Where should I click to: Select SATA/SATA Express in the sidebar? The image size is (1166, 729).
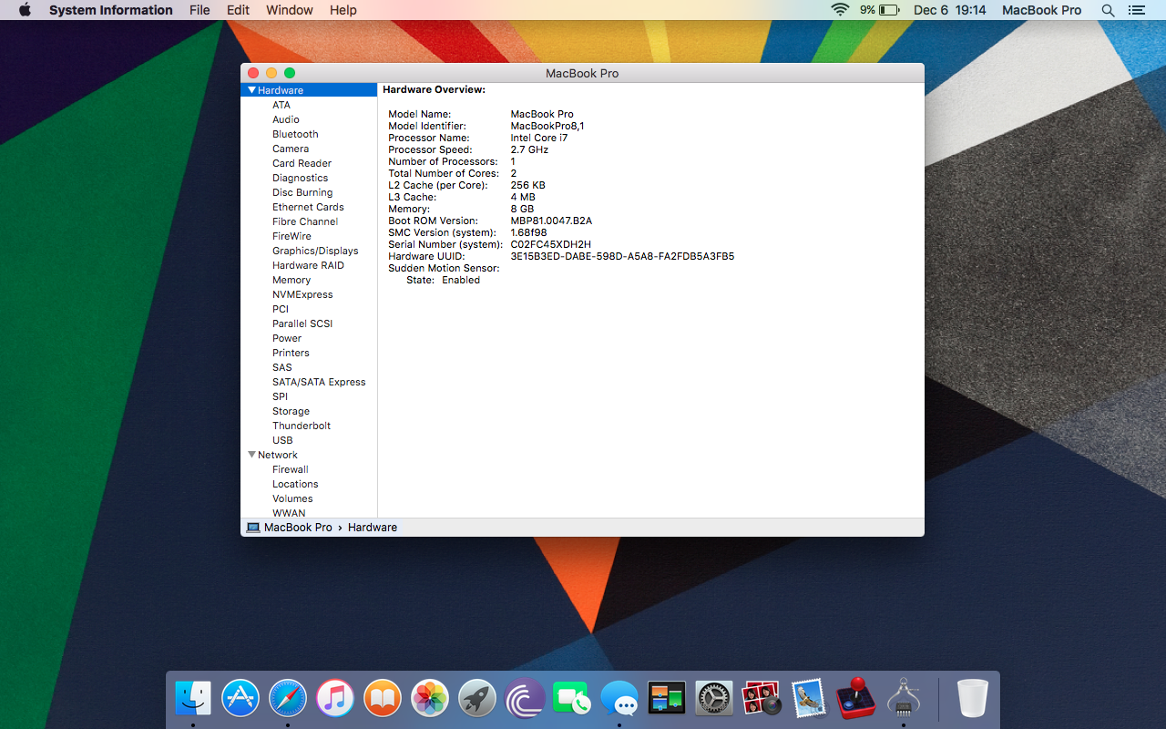tap(319, 382)
